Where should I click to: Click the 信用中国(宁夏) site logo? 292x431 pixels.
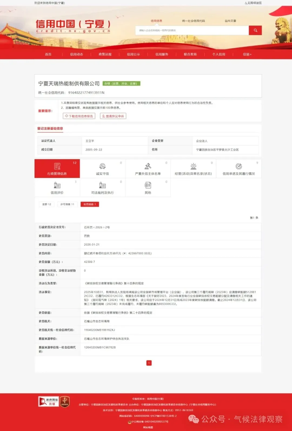coord(73,26)
